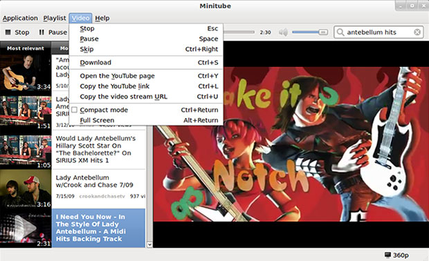The height and width of the screenshot is (261, 429).
Task: Click the search field containing antebellum hits
Action: (x=378, y=32)
